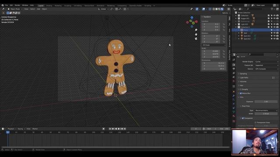Open the Edit menu
The height and width of the screenshot is (157, 280).
pyautogui.click(x=11, y=5)
